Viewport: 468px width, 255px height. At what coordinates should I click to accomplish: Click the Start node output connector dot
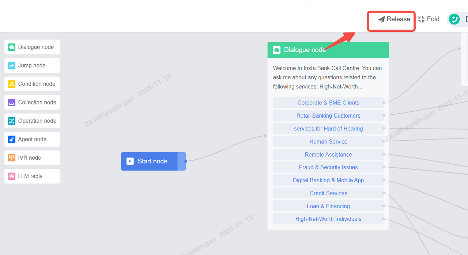pos(186,161)
